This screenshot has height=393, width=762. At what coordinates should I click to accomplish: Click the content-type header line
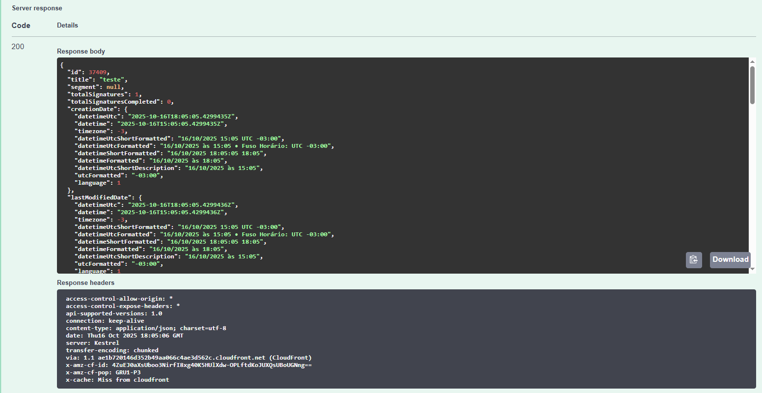[x=146, y=328]
